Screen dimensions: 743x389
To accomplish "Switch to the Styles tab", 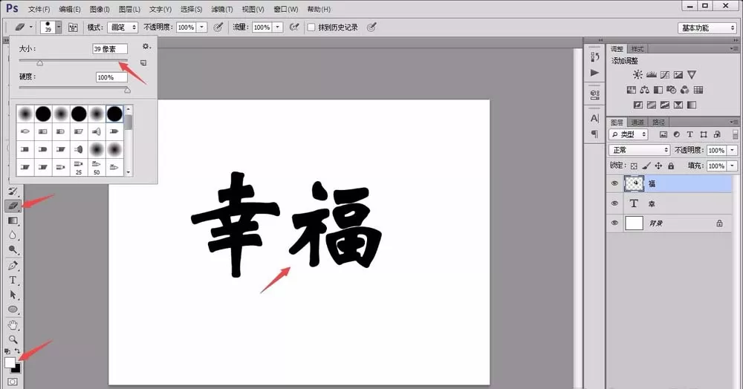I will [x=637, y=49].
